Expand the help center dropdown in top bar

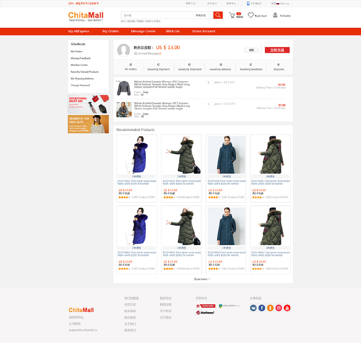(x=233, y=3)
